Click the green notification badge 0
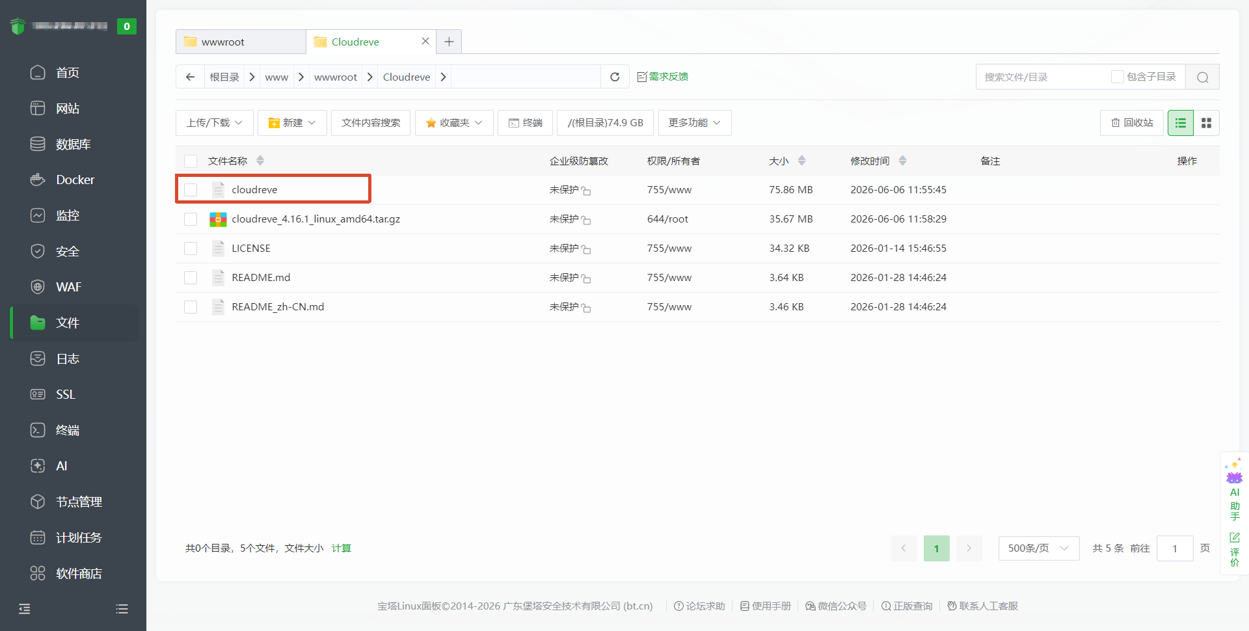Image resolution: width=1249 pixels, height=631 pixels. (127, 26)
